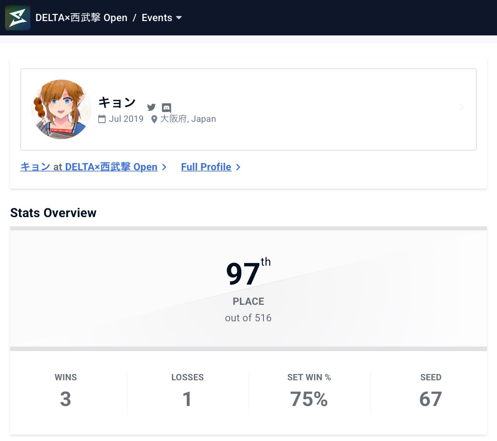
Task: Click the WINS value showing 3
Action: (x=65, y=399)
